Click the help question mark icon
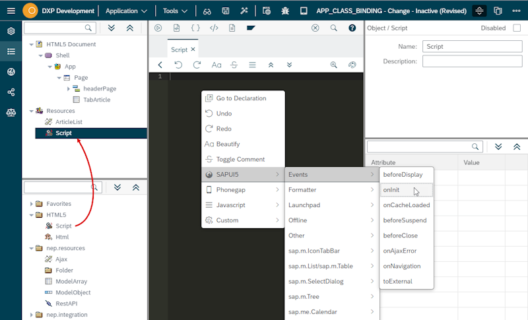 click(x=352, y=28)
